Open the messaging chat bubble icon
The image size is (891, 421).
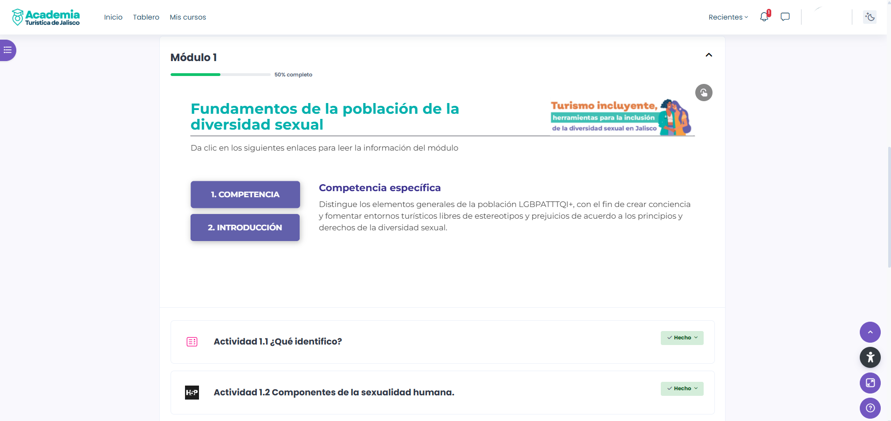pyautogui.click(x=785, y=17)
